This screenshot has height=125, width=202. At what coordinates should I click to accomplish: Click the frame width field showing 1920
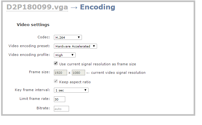[61, 73]
